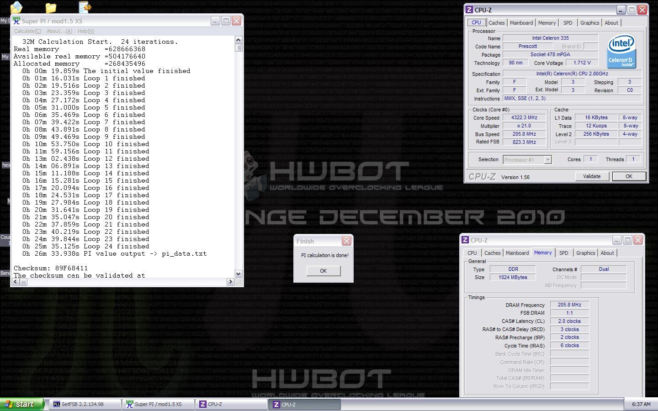
Task: Click the Core Speed 4322.3 MHz value
Action: pyautogui.click(x=524, y=117)
